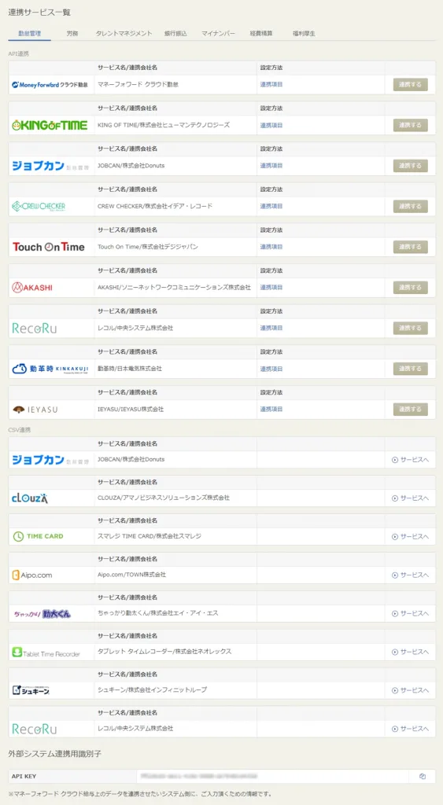Go to サービスへ for CLOUZA
The height and width of the screenshot is (805, 443).
tap(410, 498)
